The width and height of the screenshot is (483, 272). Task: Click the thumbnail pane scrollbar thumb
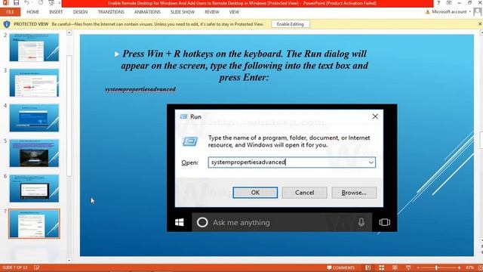pos(69,116)
